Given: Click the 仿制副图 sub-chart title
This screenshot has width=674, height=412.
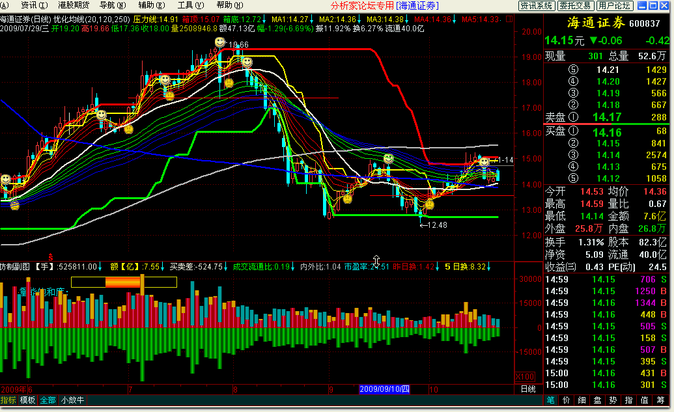Looking at the screenshot, I should [x=14, y=267].
